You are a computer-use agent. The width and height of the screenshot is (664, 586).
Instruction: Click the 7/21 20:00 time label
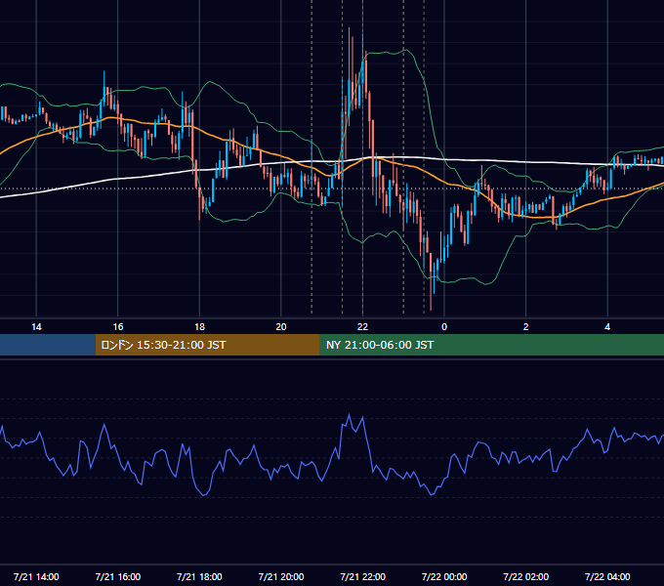click(281, 576)
